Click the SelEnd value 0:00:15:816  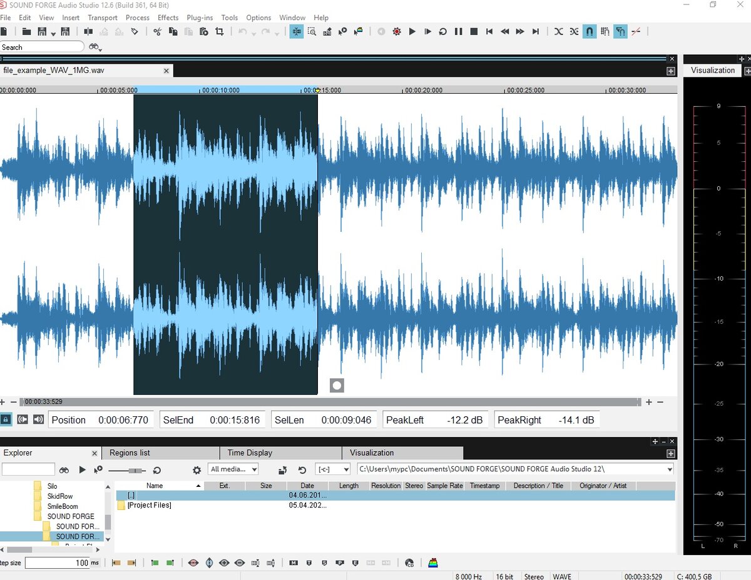[235, 420]
